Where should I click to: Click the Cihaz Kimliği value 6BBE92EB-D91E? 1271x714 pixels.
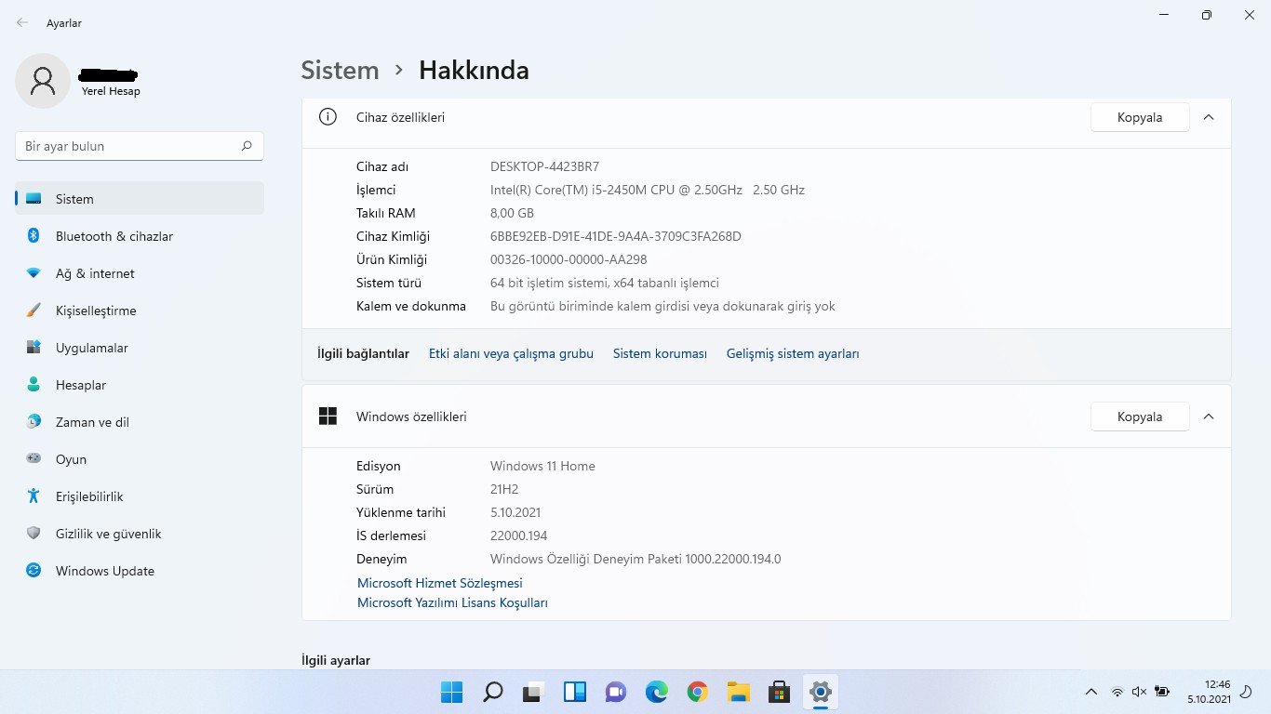(x=616, y=236)
